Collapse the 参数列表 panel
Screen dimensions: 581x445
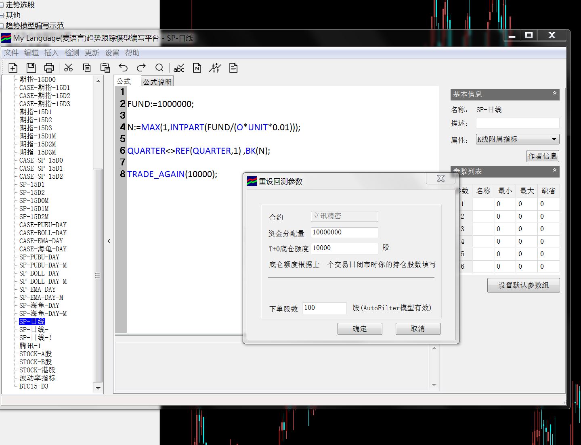(x=554, y=171)
